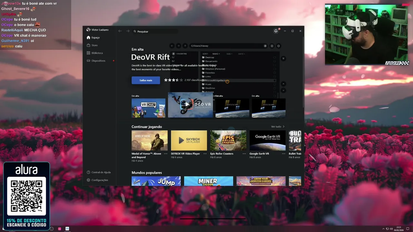Play the DeoVR Video Player thumbnail
This screenshot has height=232, width=413.
pyautogui.click(x=190, y=105)
